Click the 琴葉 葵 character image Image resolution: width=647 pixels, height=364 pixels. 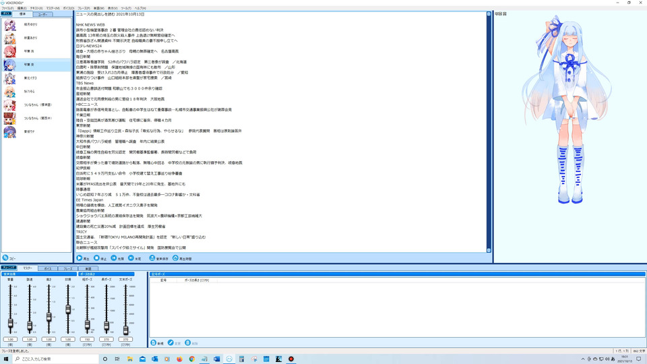[569, 109]
